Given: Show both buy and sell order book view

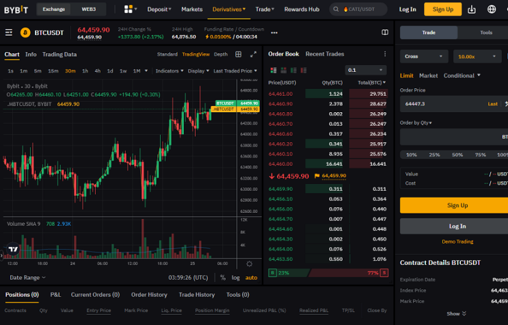Looking at the screenshot, I should click(x=273, y=70).
